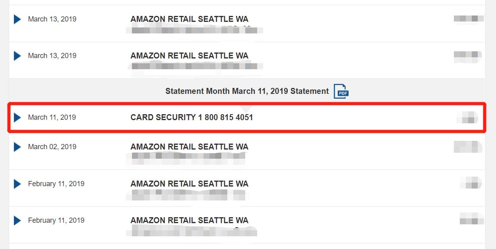Select the March 11, 2019 date text

(52, 117)
